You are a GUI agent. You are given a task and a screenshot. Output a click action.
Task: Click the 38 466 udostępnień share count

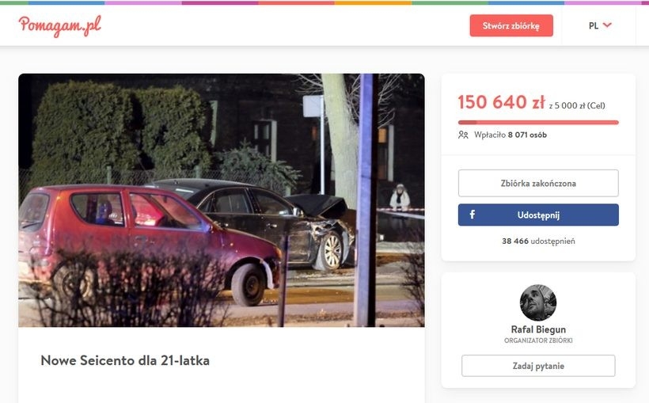pyautogui.click(x=538, y=241)
